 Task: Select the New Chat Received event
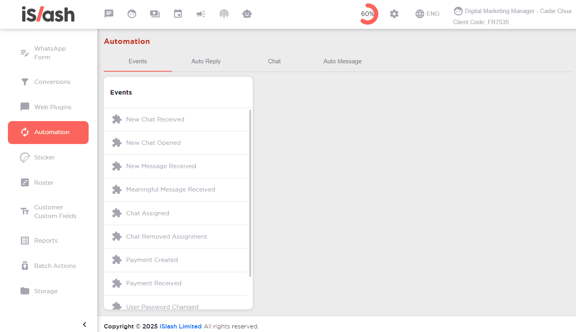[x=176, y=120]
